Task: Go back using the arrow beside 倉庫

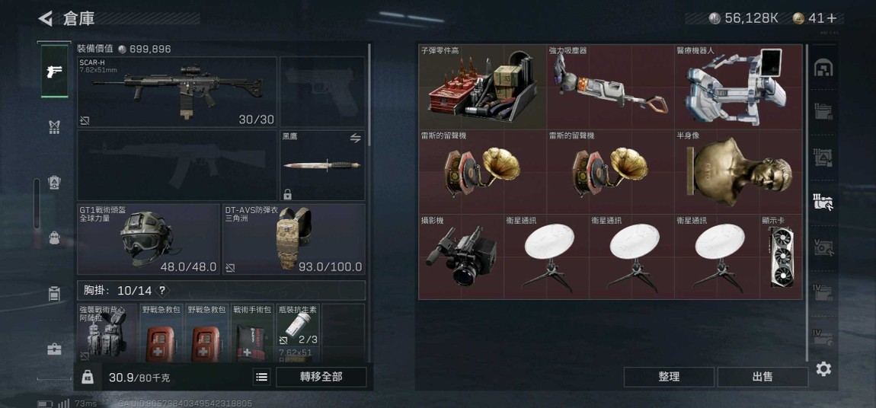Action: tap(45, 18)
